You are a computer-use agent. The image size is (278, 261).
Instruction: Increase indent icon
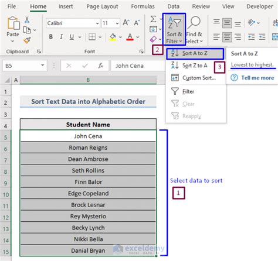262,37
